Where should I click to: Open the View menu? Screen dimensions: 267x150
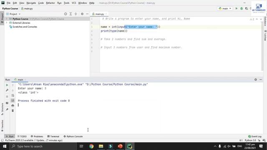tap(22, 3)
